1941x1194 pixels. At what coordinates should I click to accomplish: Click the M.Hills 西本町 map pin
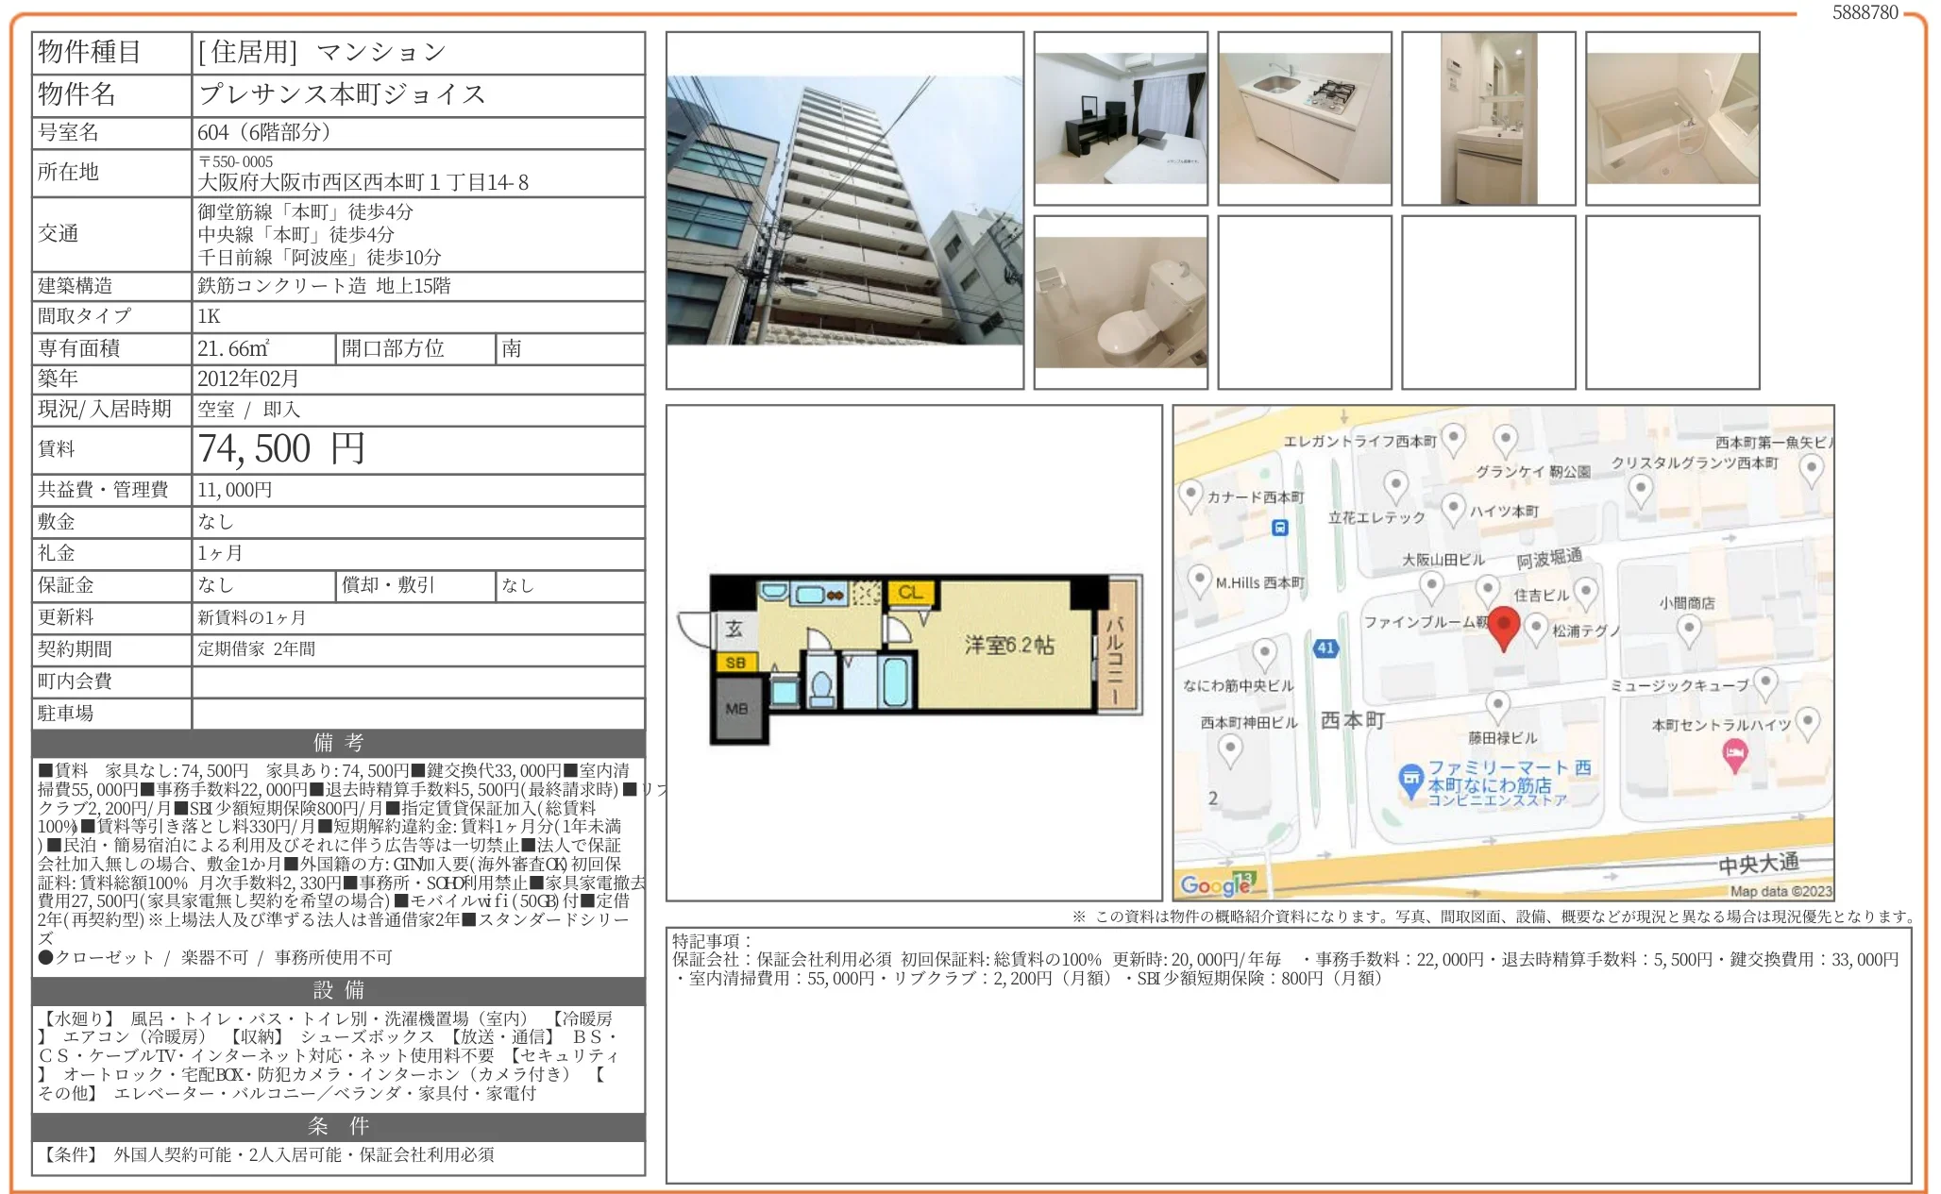click(x=1199, y=579)
